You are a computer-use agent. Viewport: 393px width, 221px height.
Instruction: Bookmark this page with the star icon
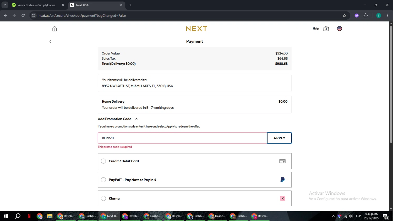click(344, 15)
